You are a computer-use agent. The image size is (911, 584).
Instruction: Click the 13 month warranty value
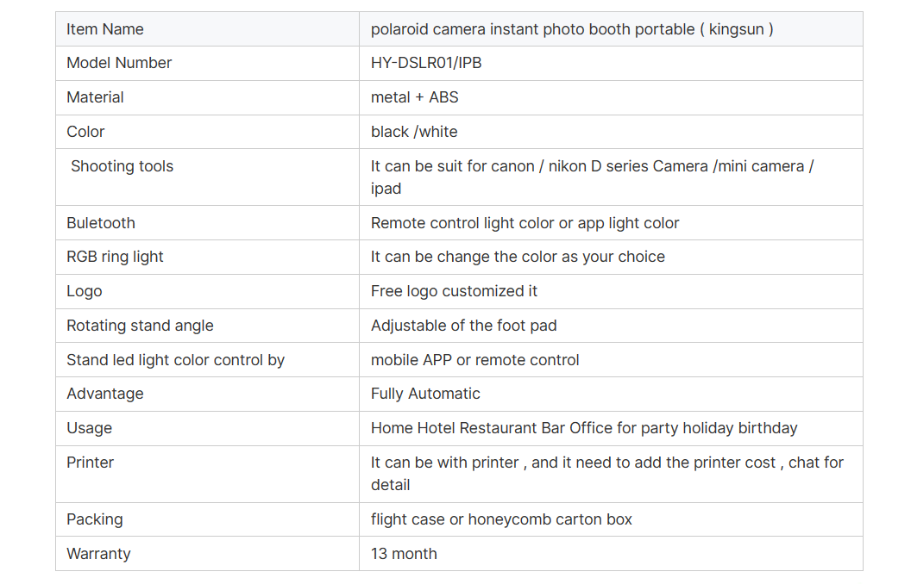[x=404, y=553]
